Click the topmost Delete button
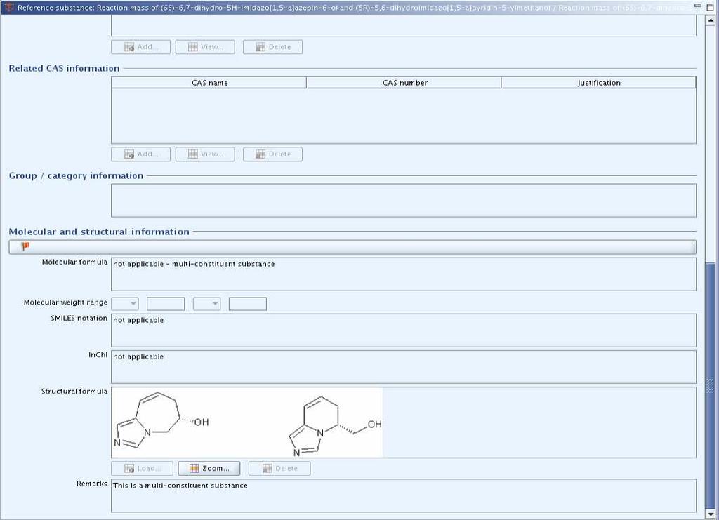Image resolution: width=719 pixels, height=520 pixels. point(273,47)
